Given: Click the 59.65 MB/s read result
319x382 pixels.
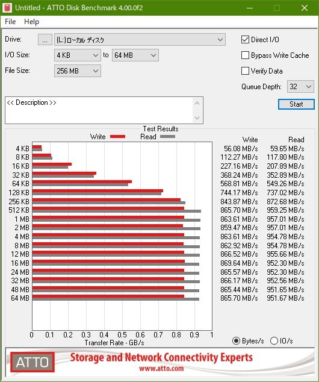Looking at the screenshot, I should point(287,149).
